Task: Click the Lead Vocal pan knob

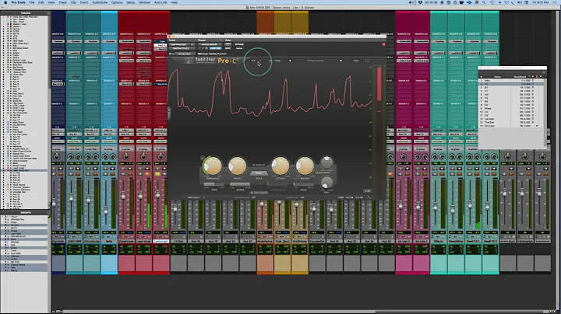Action: (143, 157)
